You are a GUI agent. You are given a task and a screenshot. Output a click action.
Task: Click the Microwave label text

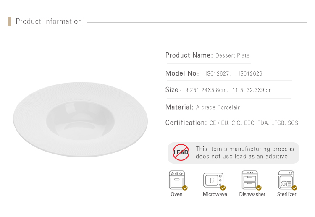tap(215, 194)
